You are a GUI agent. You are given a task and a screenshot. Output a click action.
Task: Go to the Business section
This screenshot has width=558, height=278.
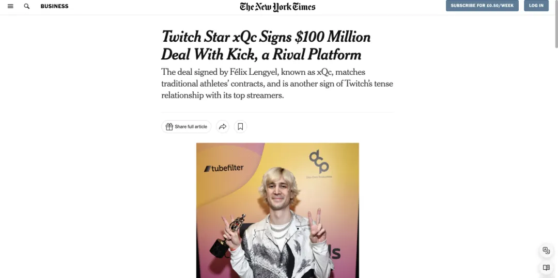coord(54,6)
